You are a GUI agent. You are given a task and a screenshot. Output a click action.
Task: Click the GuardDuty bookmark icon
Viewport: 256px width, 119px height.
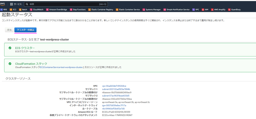coord(229,10)
